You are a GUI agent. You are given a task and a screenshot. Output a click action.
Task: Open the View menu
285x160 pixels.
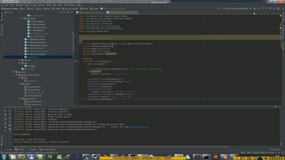click(12, 5)
